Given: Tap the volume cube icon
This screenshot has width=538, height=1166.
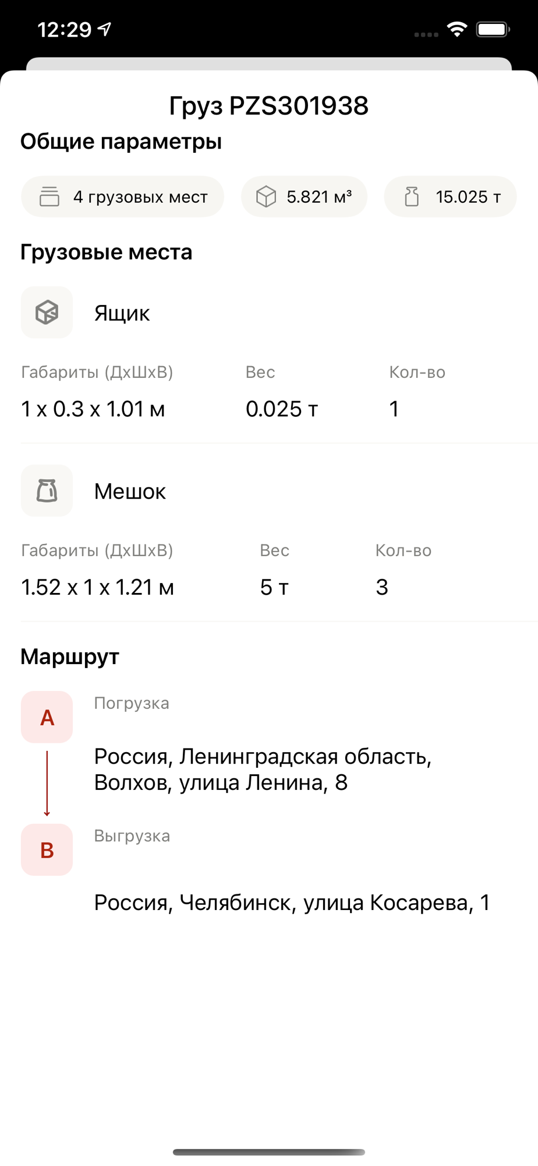Looking at the screenshot, I should pos(266,196).
